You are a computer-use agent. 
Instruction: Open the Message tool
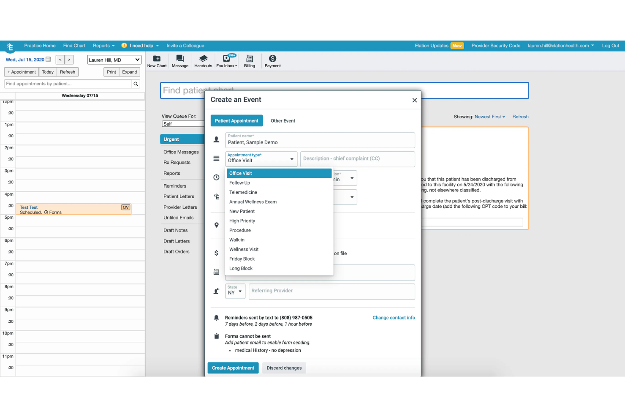point(180,61)
